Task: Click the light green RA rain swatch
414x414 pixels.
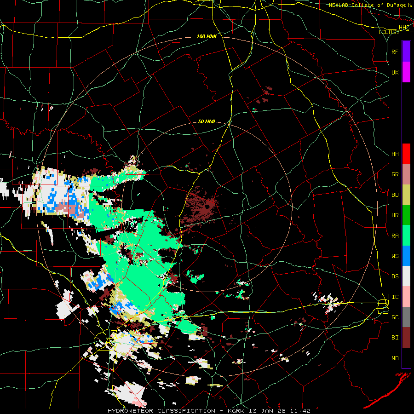Action: tap(406, 236)
